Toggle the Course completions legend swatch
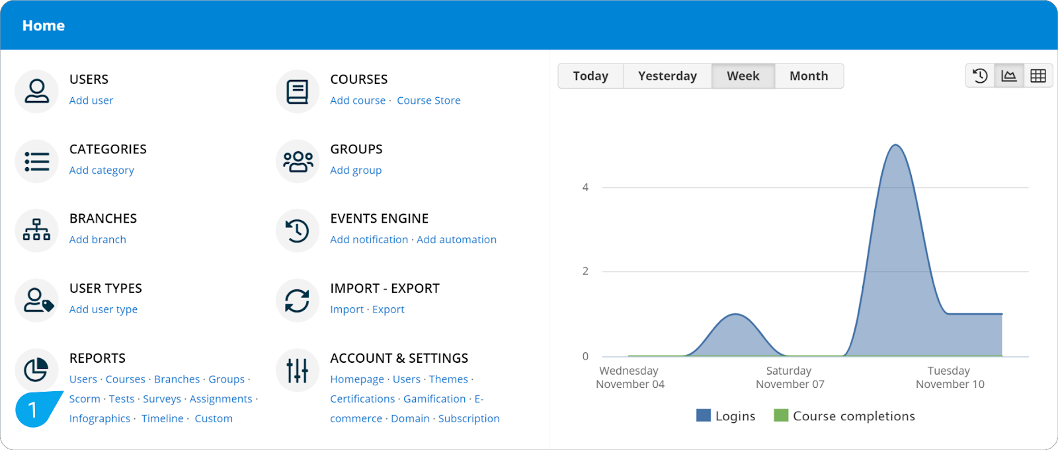 coord(781,416)
